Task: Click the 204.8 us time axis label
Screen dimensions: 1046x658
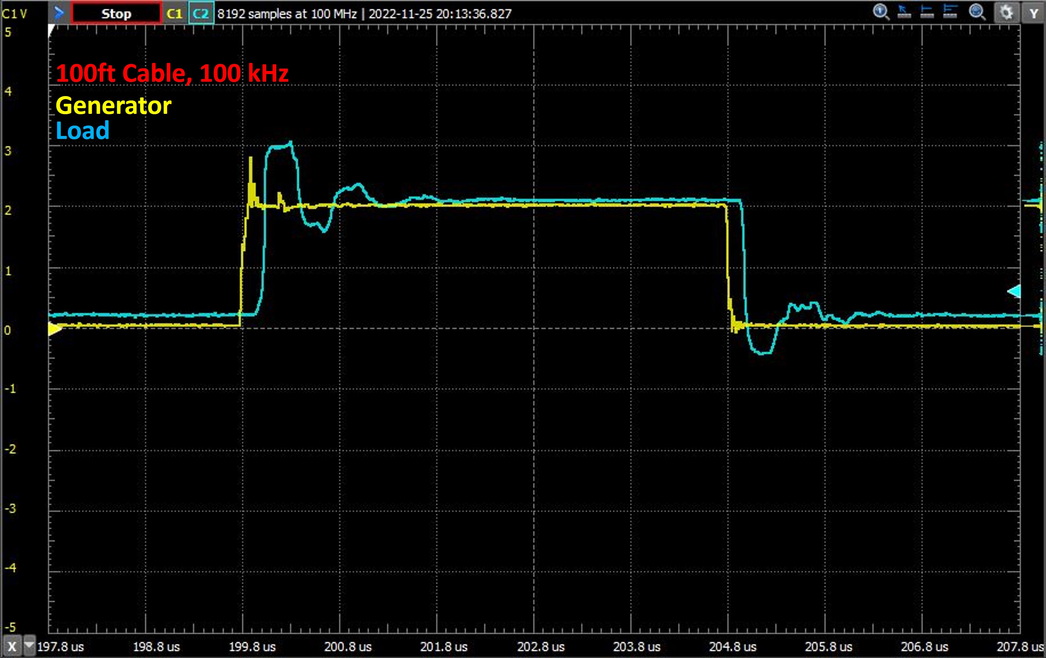Action: pyautogui.click(x=732, y=647)
